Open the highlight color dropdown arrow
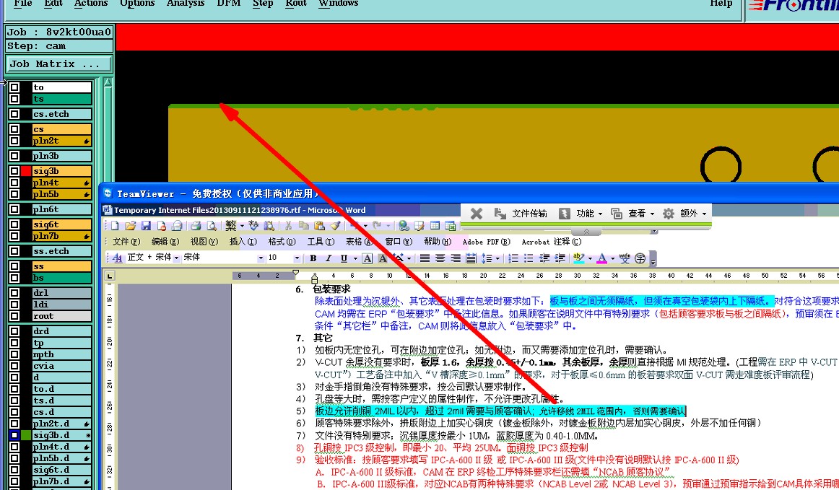The width and height of the screenshot is (839, 490). coord(590,258)
